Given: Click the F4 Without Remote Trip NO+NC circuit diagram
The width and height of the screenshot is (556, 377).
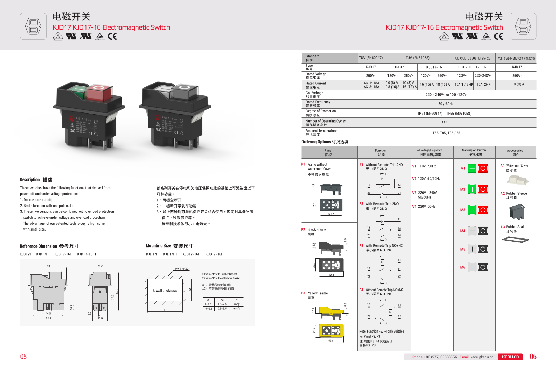Looking at the screenshot, I should pyautogui.click(x=384, y=311).
